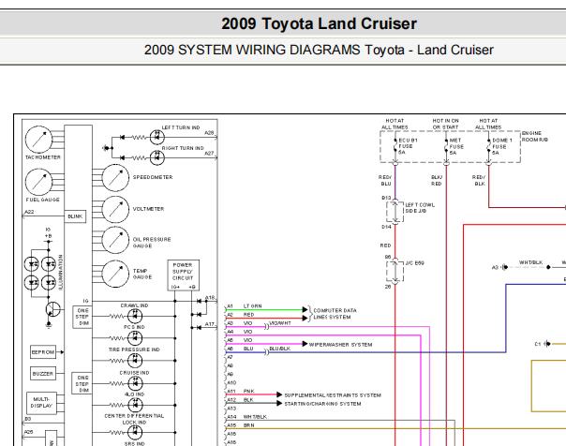Screen dimensions: 566x446
Task: Click the Temp Gauge dial symbol
Action: pos(115,274)
